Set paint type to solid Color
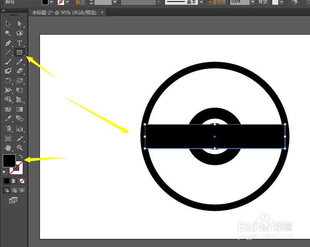 point(7,181)
